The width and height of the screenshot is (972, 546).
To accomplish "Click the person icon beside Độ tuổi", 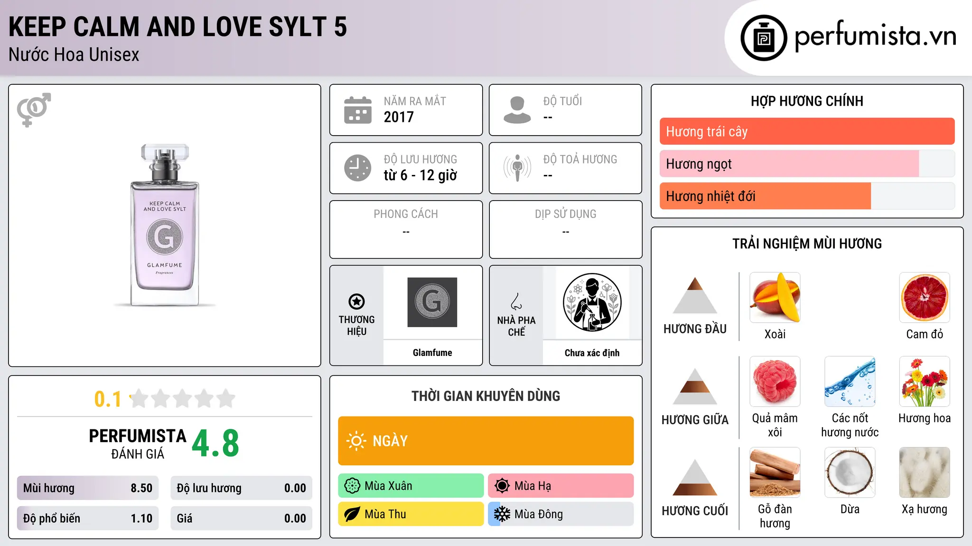I will 517,110.
